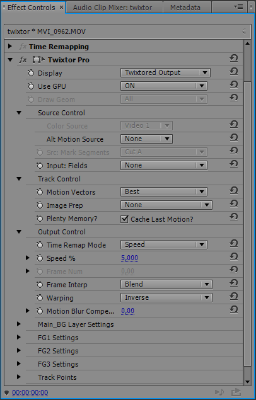Reset the Alt Motion Source parameter
The image size is (256, 400).
[233, 138]
